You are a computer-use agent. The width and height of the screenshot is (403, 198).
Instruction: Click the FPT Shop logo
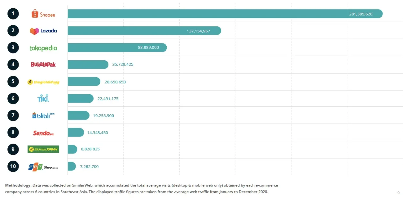click(43, 167)
